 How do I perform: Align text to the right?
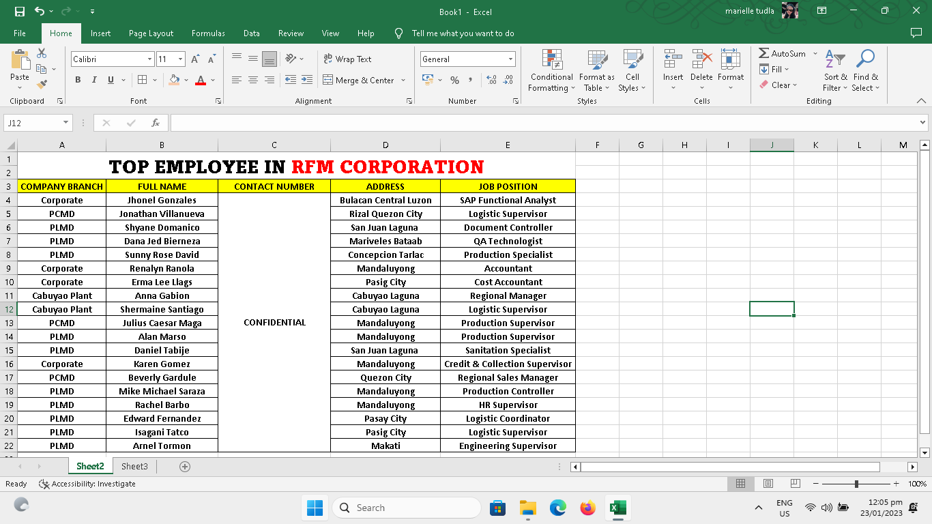click(270, 80)
